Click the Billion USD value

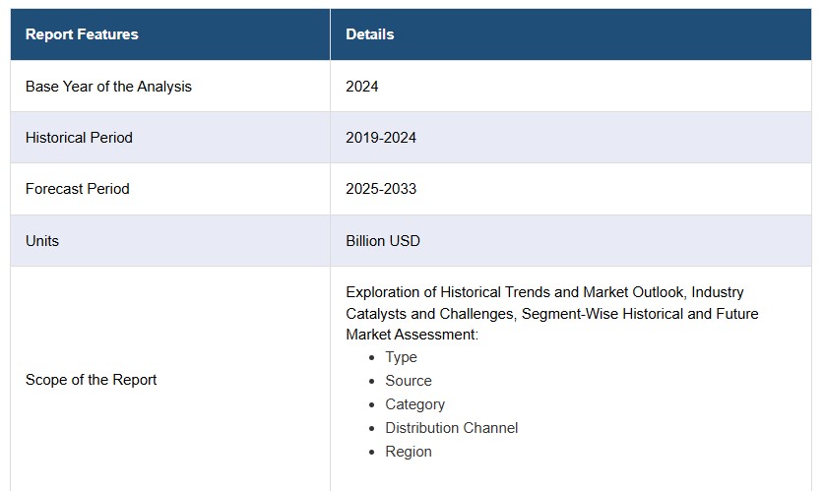coord(382,241)
